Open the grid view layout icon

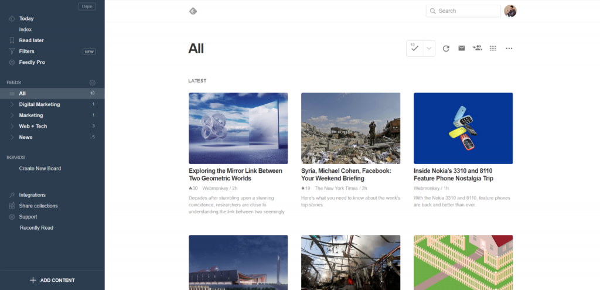(493, 49)
